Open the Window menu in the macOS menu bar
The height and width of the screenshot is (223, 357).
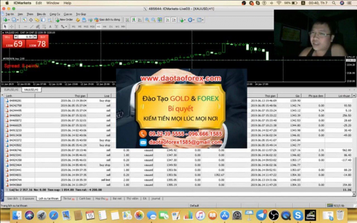pyautogui.click(x=53, y=3)
